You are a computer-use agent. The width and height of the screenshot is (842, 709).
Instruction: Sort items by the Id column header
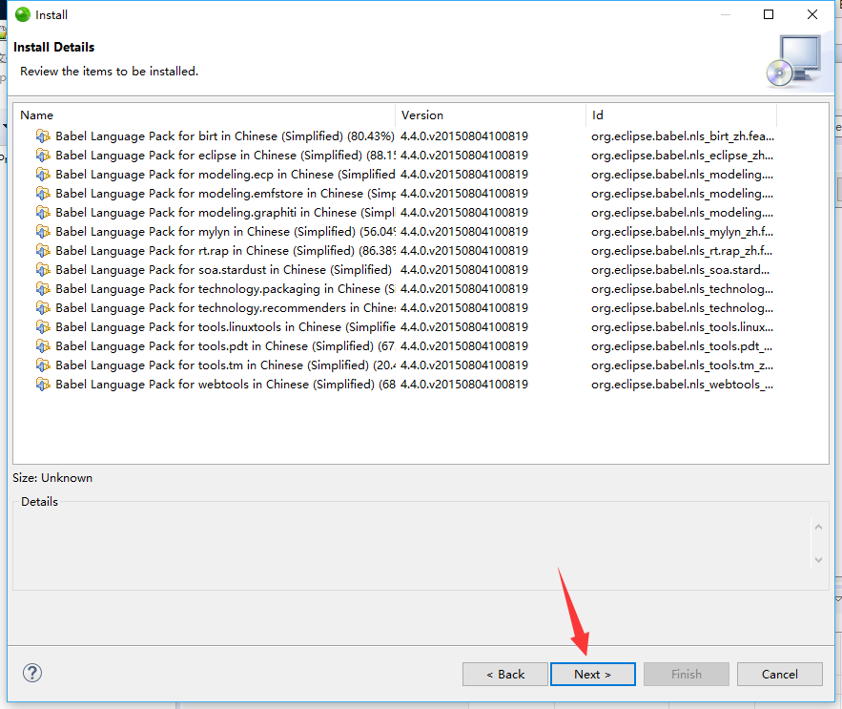point(681,115)
